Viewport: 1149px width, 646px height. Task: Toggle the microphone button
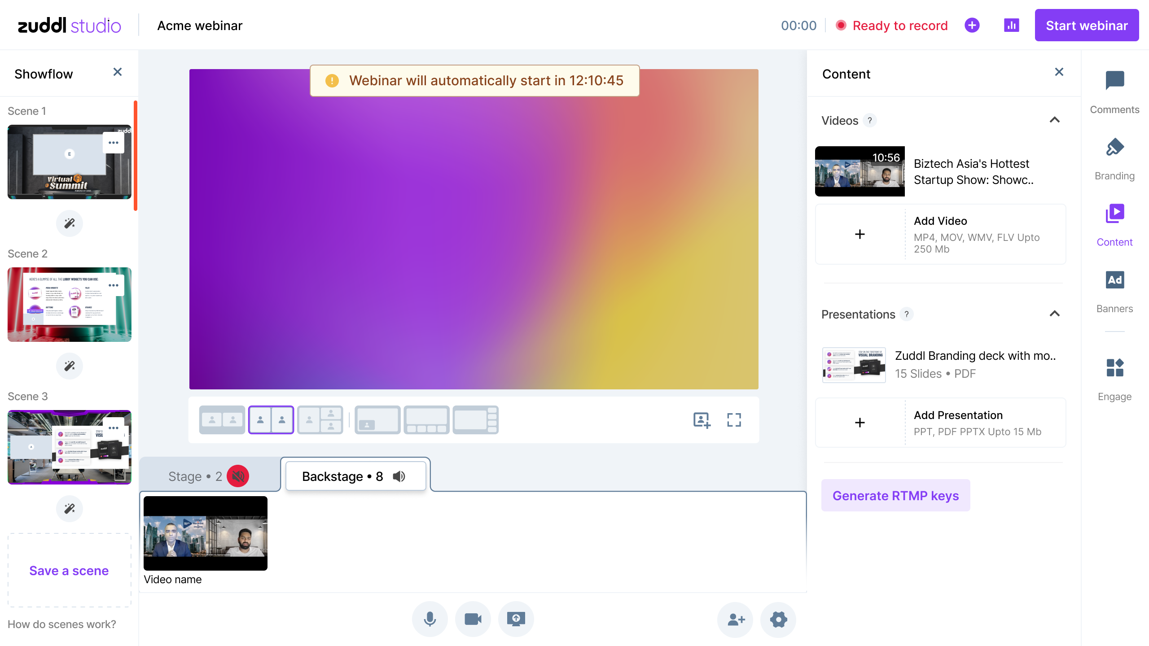pos(430,620)
